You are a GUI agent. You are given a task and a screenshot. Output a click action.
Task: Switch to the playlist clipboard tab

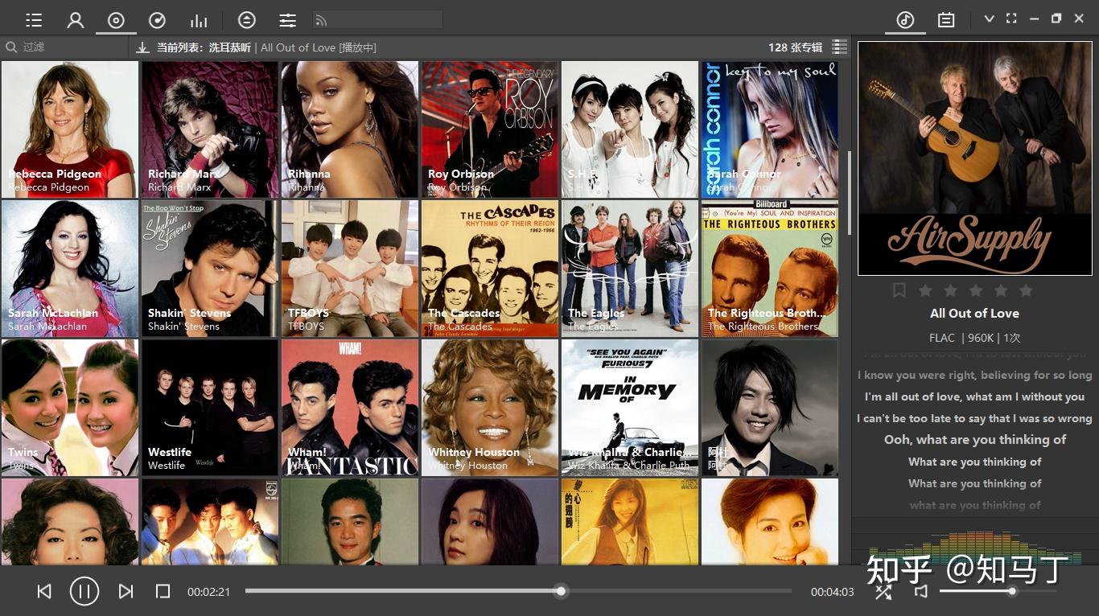tap(945, 18)
